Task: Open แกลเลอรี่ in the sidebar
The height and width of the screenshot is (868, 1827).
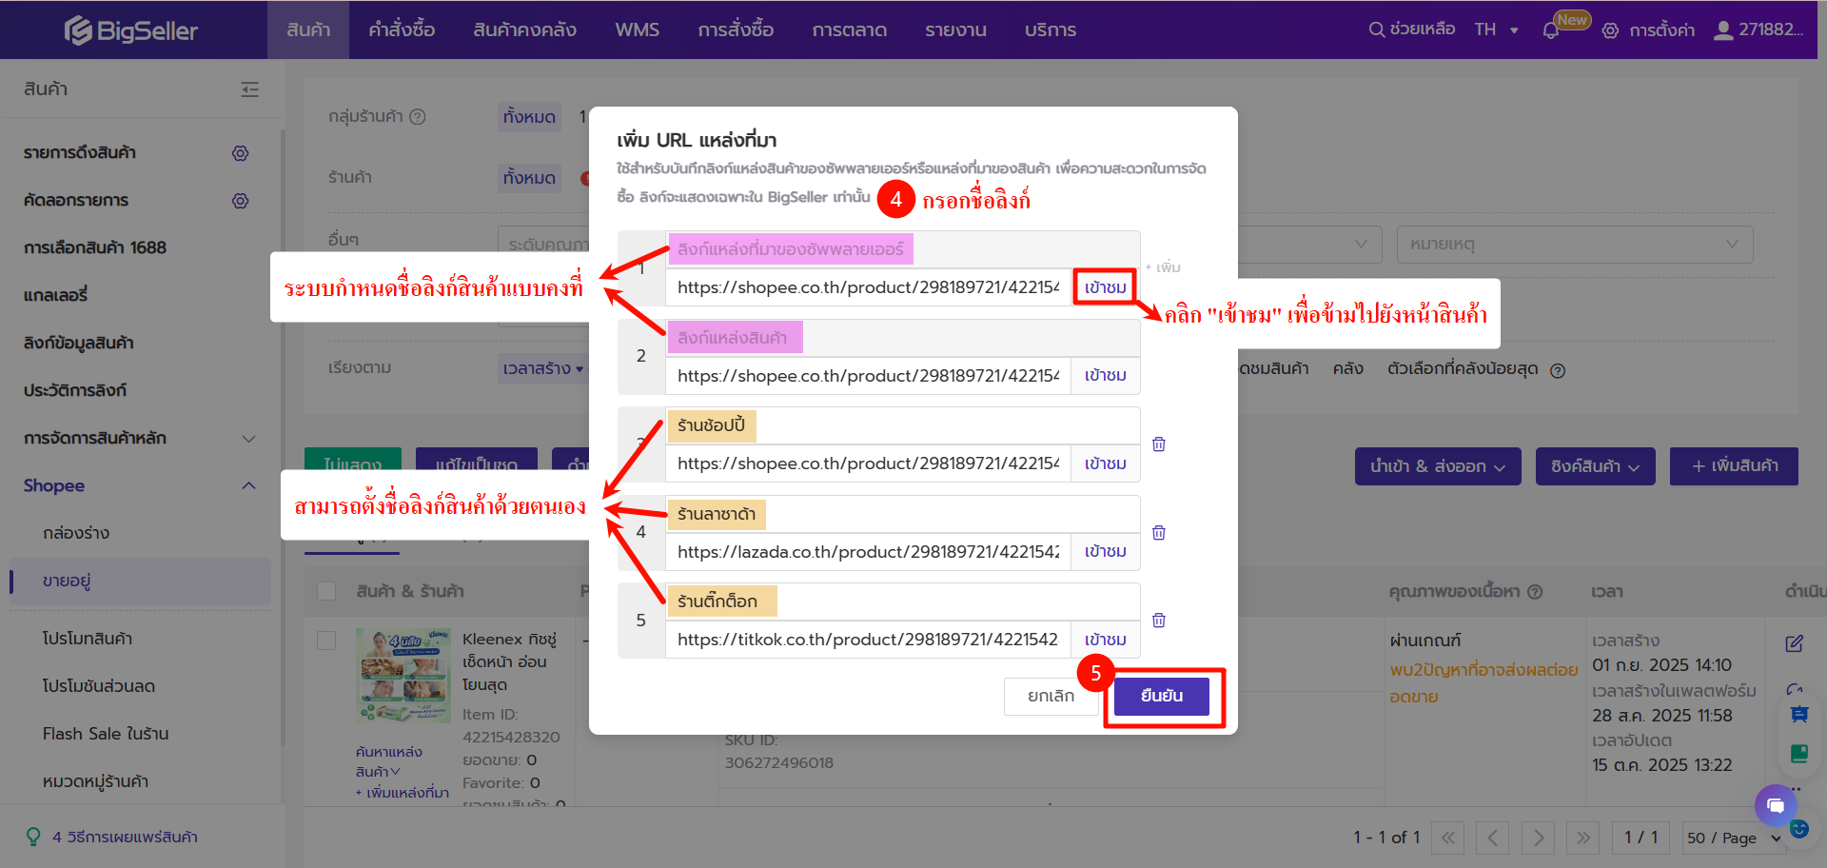Action: (x=55, y=295)
